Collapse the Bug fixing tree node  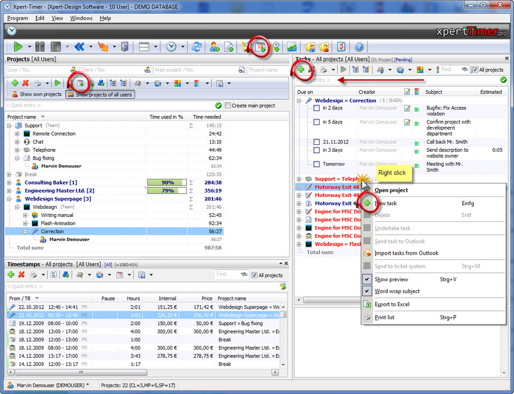coord(17,158)
